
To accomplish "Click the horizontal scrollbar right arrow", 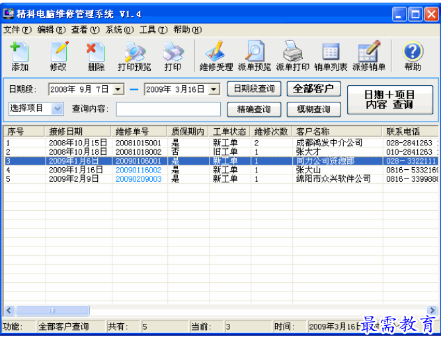I will click(x=432, y=311).
